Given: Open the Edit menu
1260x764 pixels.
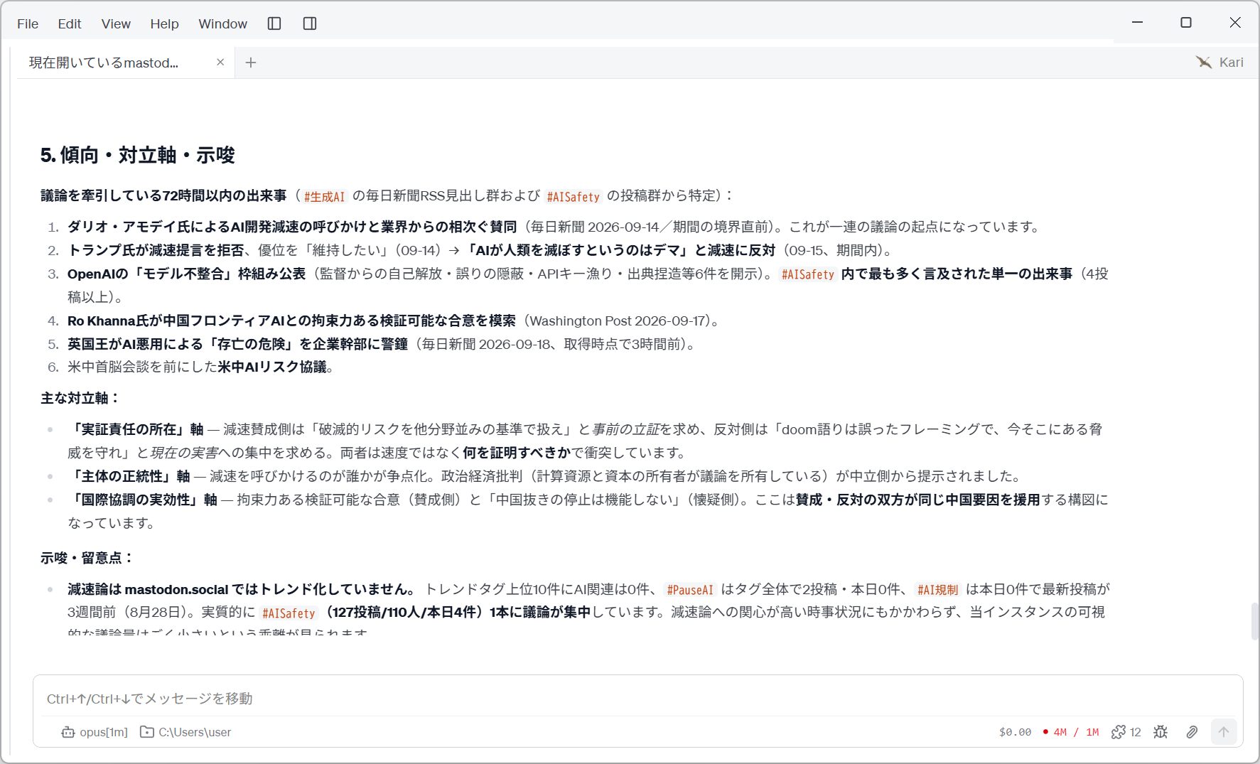Looking at the screenshot, I should pyautogui.click(x=70, y=23).
